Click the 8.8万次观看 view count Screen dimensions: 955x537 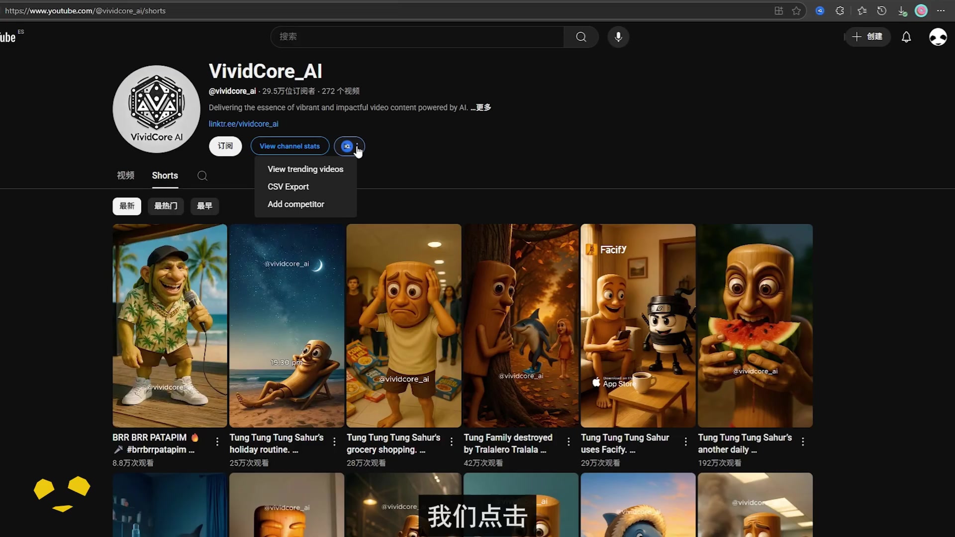tap(133, 463)
